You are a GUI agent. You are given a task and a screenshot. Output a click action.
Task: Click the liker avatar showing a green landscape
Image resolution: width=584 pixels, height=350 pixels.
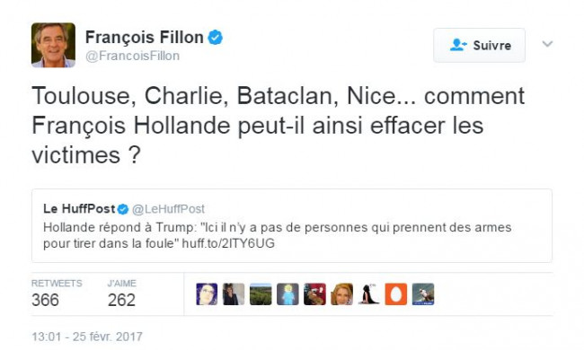tap(261, 294)
